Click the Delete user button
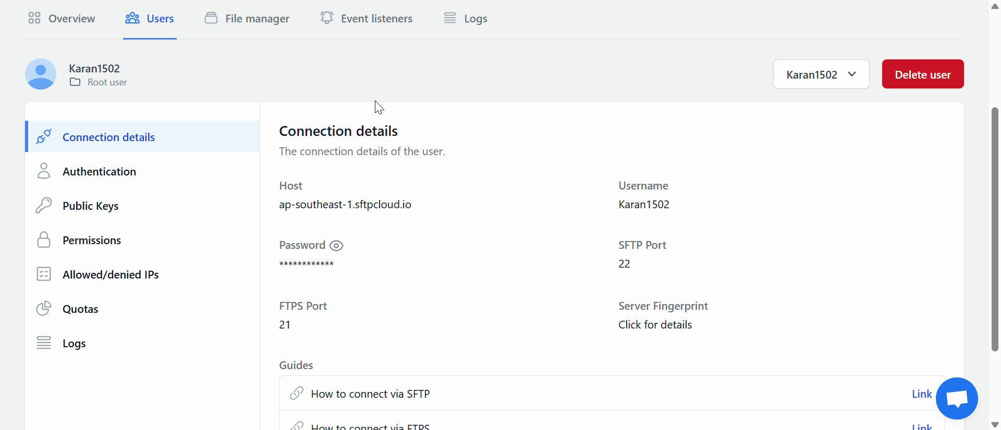 [x=923, y=74]
